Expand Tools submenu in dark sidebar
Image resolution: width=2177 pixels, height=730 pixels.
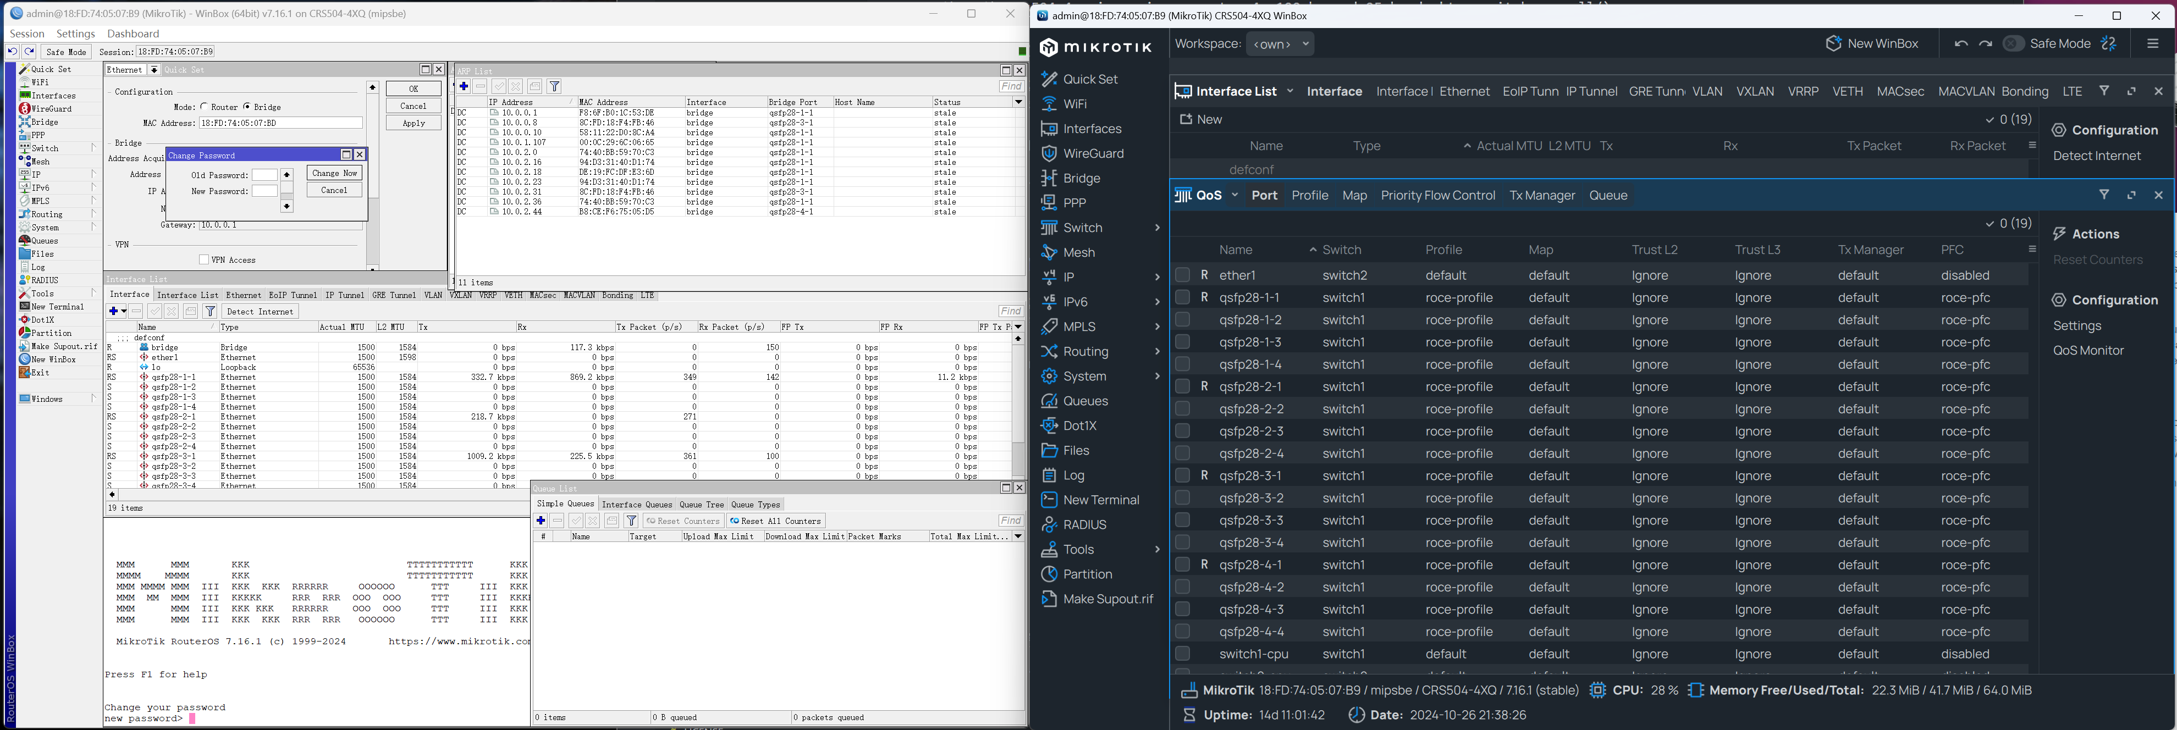[1157, 550]
